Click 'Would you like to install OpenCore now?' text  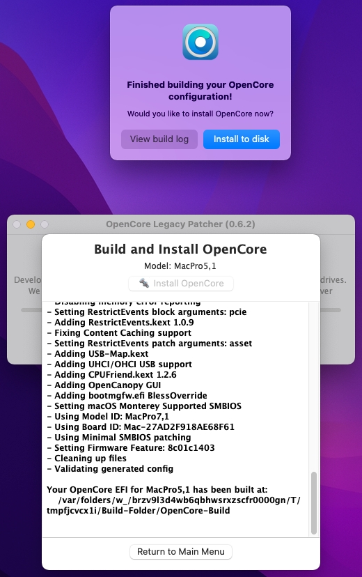200,114
